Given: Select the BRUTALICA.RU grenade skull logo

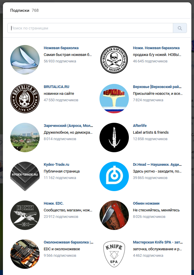Looking at the screenshot, I should click(25, 99).
